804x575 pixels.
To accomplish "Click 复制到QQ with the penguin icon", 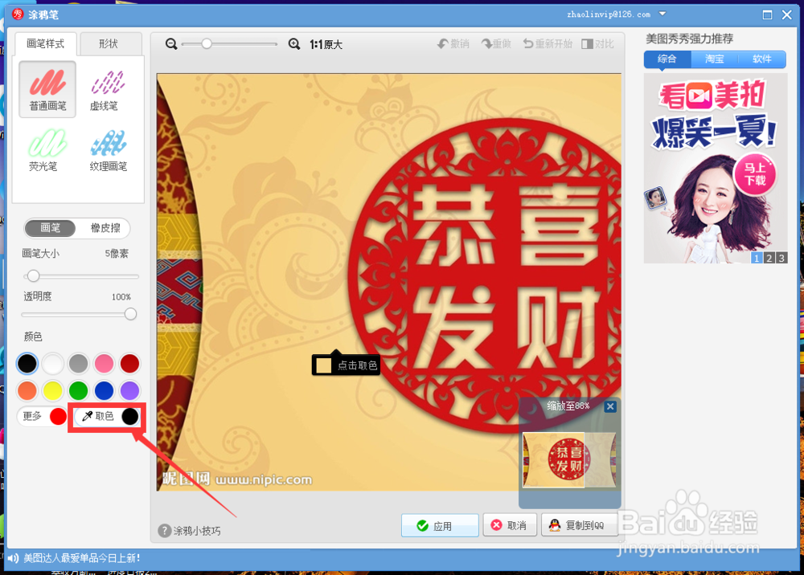I will click(580, 525).
